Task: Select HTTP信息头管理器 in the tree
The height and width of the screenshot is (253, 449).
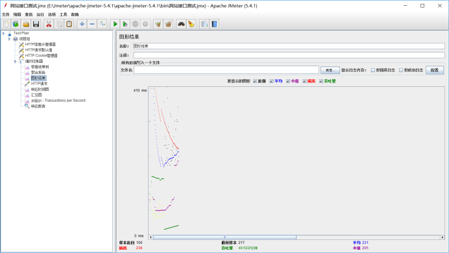Action: point(40,44)
